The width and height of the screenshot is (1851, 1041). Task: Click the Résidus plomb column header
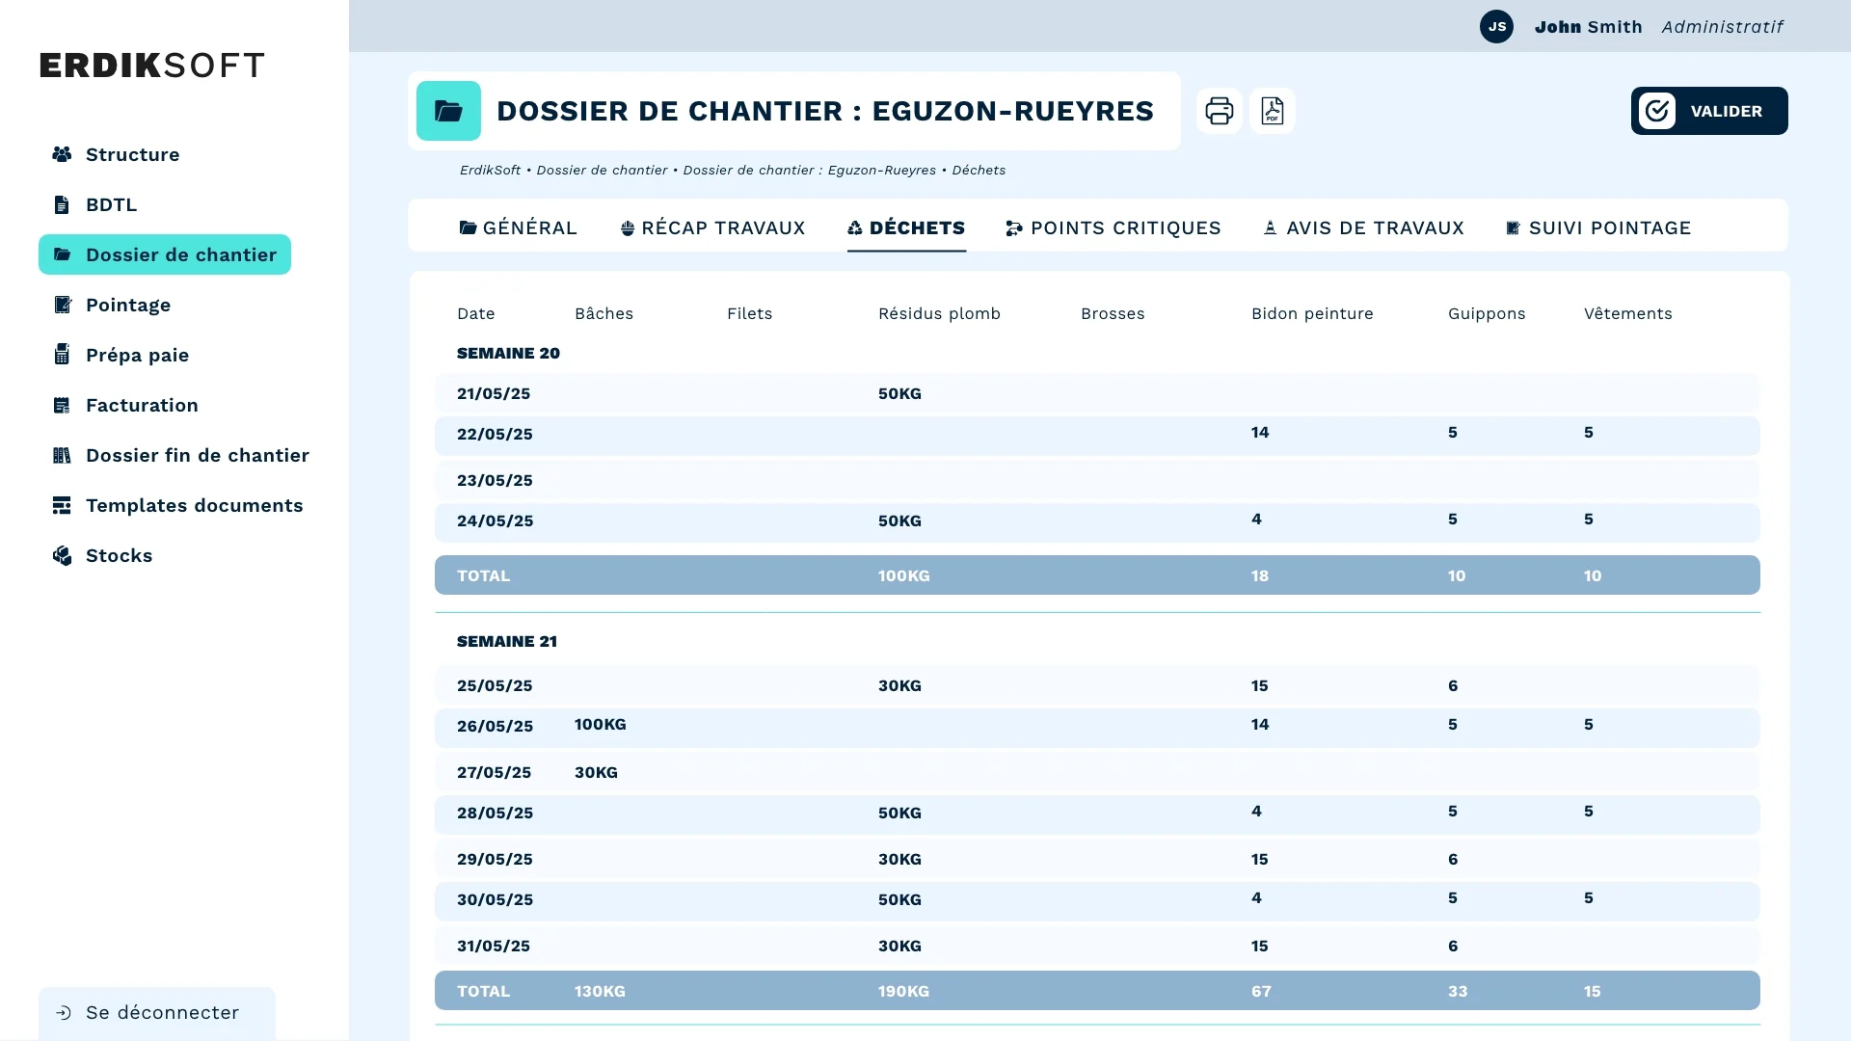939,313
